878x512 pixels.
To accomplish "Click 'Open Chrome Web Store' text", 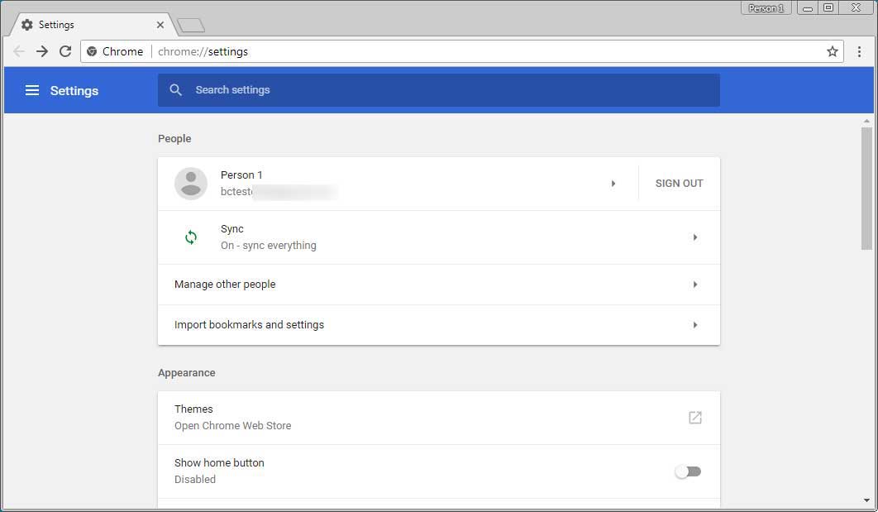I will point(233,426).
